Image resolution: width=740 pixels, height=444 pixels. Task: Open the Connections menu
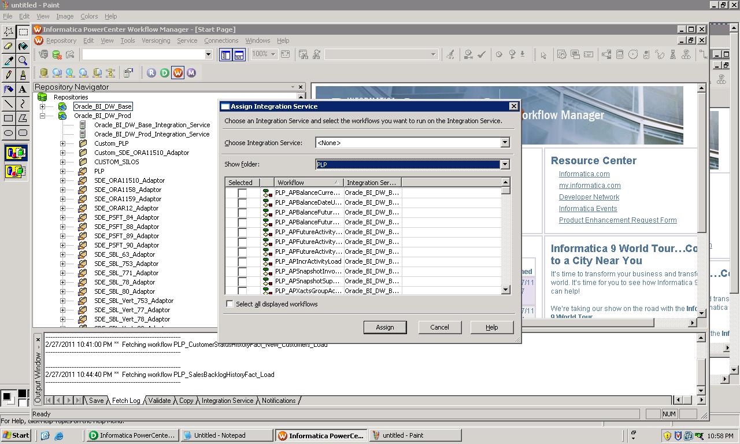coord(221,40)
